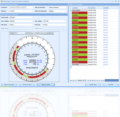Click the Kms. iniciales spinner arrows

(x=33, y=21)
